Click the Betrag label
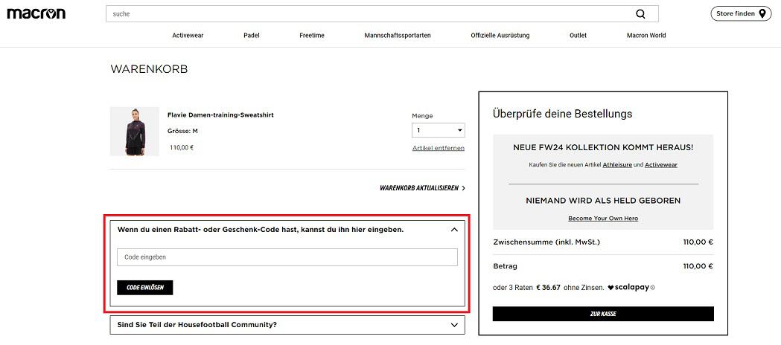781x345 pixels. (x=505, y=266)
